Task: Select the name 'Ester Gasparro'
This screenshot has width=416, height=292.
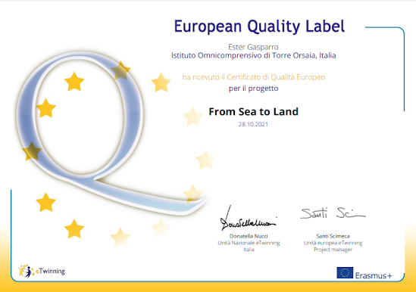Action: (253, 47)
